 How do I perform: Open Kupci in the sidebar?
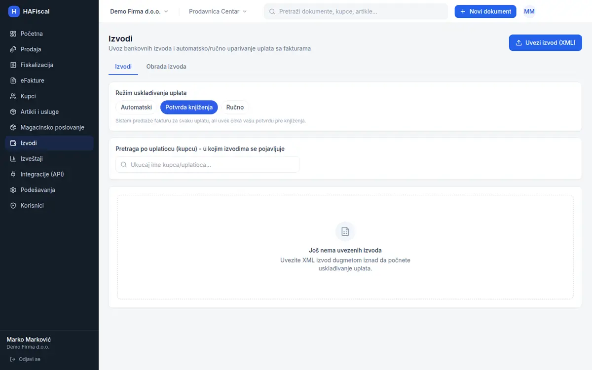click(49, 96)
